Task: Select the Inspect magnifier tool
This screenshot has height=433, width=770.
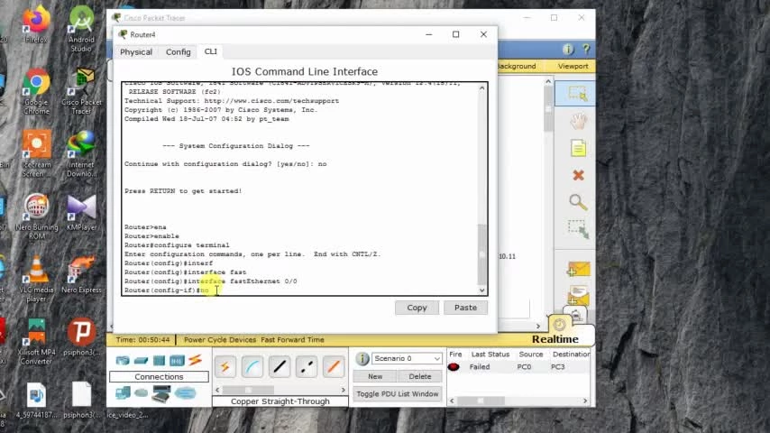Action: 578,202
